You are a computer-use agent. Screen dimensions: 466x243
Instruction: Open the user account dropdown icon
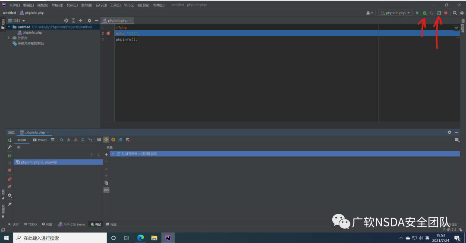369,13
